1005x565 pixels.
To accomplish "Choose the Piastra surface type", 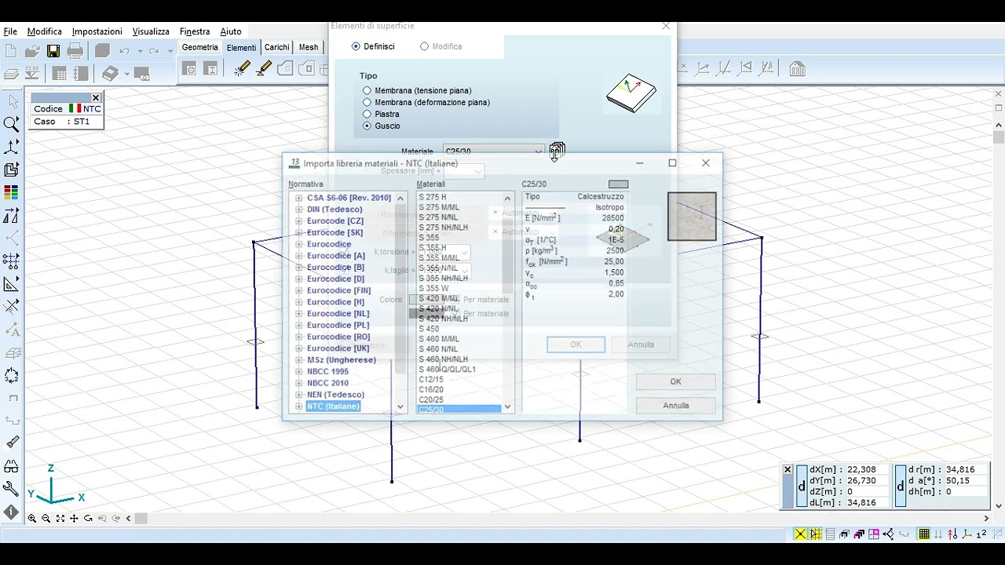I will (367, 115).
